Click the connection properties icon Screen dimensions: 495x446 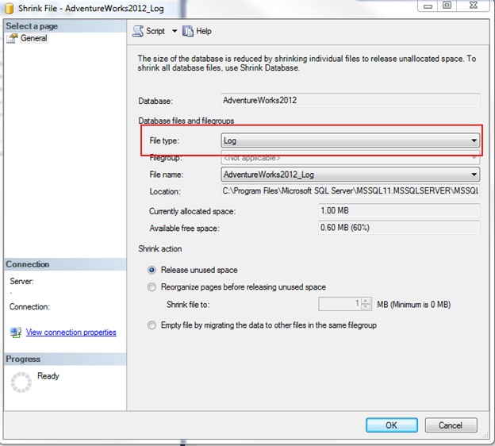click(15, 333)
